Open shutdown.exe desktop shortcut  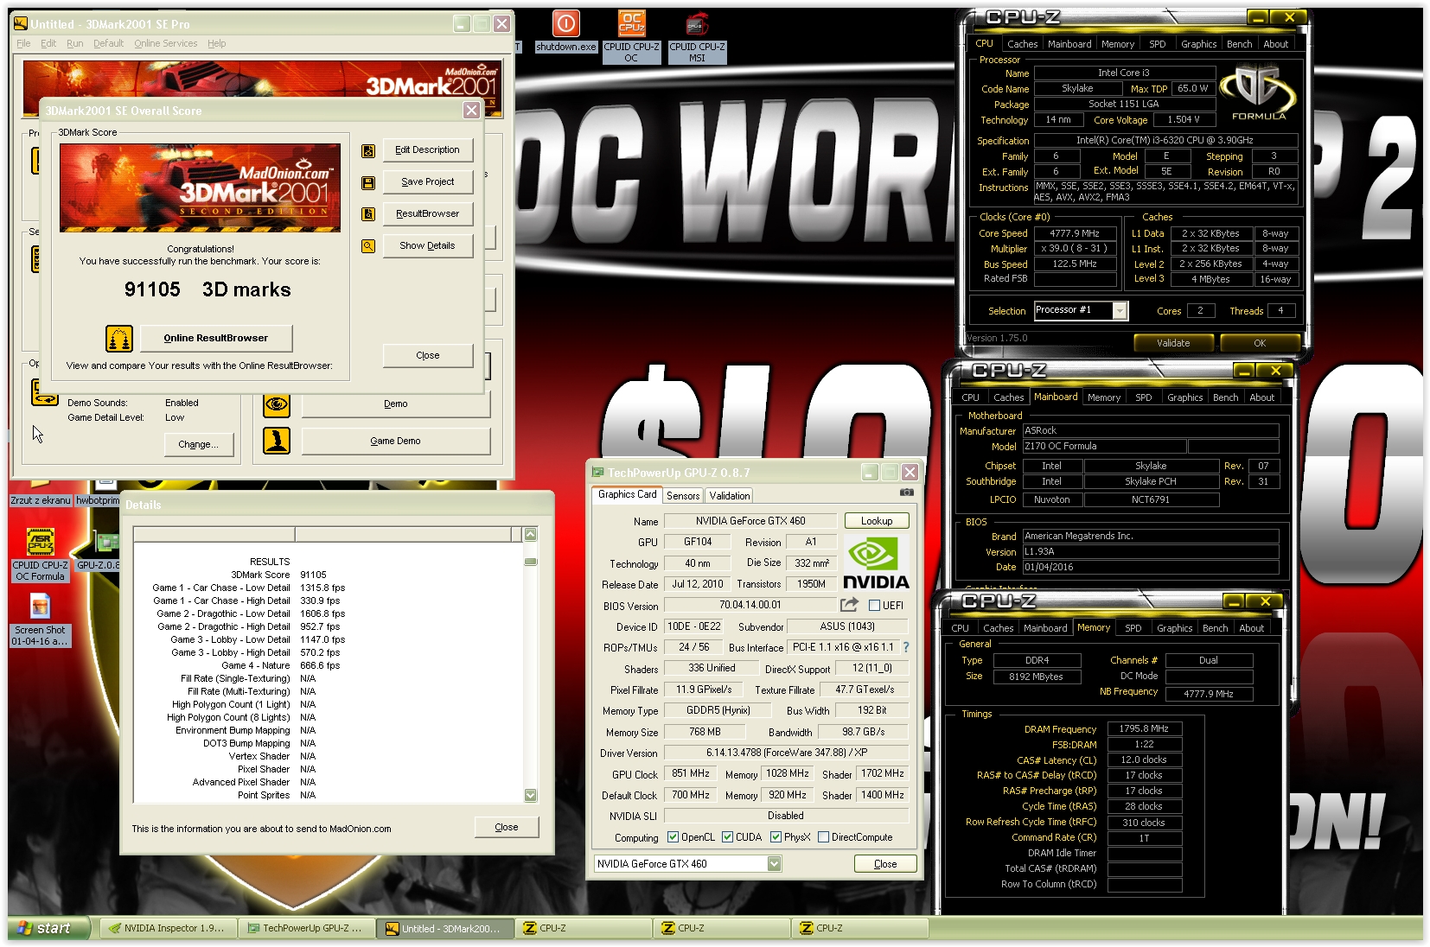coord(566,32)
